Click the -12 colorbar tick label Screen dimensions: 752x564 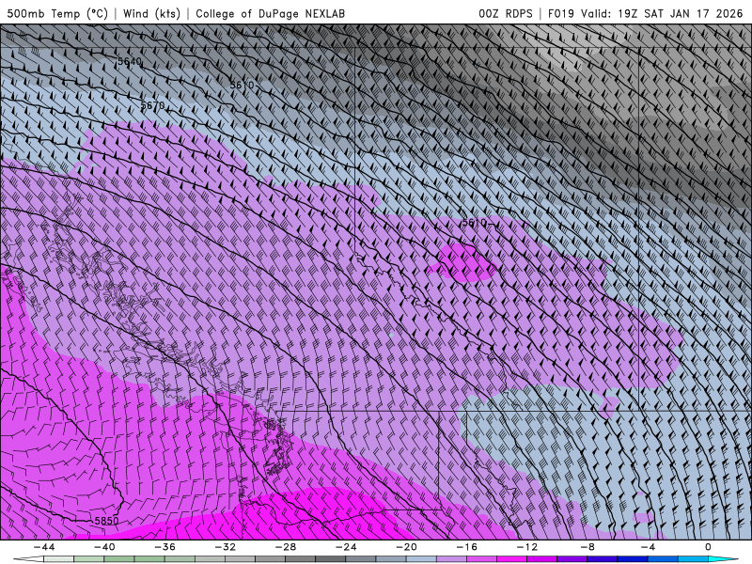point(527,547)
